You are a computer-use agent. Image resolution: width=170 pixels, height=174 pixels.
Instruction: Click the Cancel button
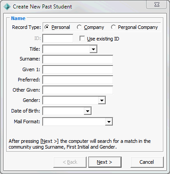coord(147,162)
